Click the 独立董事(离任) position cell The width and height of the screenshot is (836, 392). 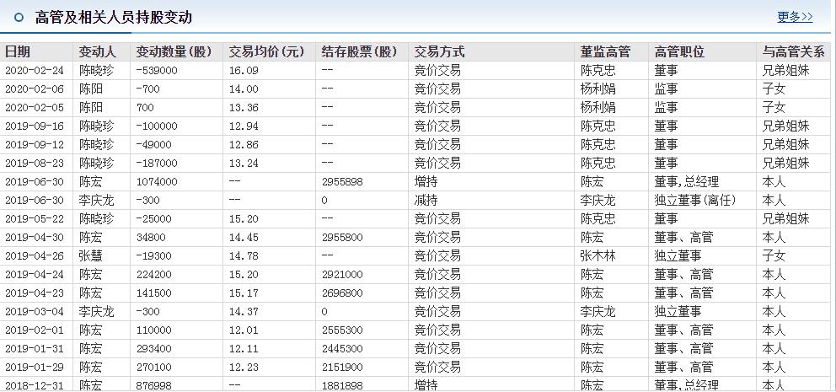[695, 201]
